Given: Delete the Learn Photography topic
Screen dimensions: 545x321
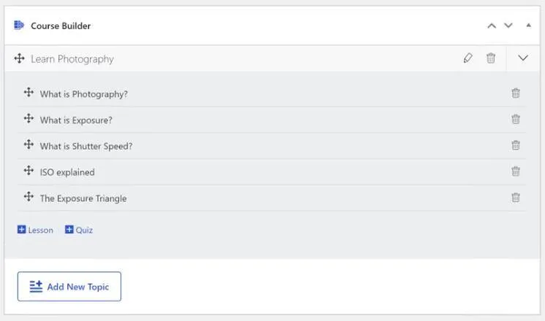Looking at the screenshot, I should point(491,58).
